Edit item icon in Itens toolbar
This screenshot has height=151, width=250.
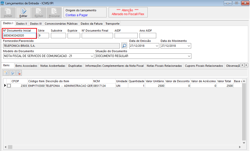(12, 73)
